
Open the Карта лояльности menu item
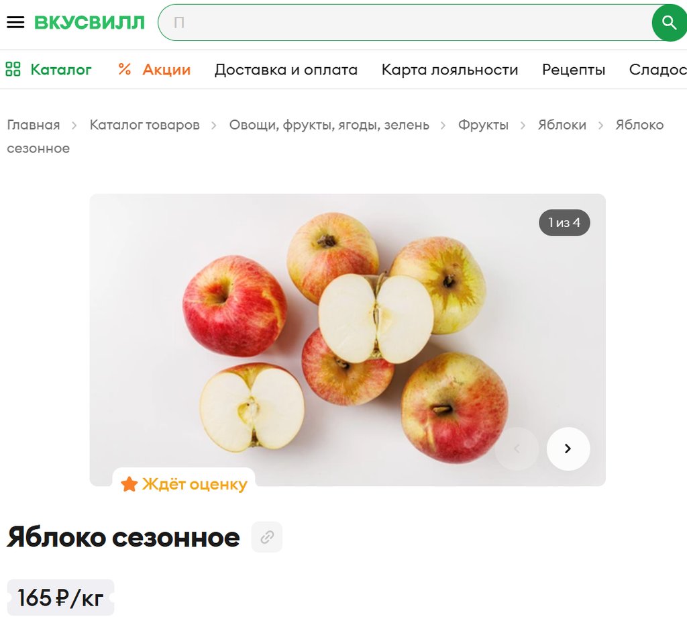point(450,70)
